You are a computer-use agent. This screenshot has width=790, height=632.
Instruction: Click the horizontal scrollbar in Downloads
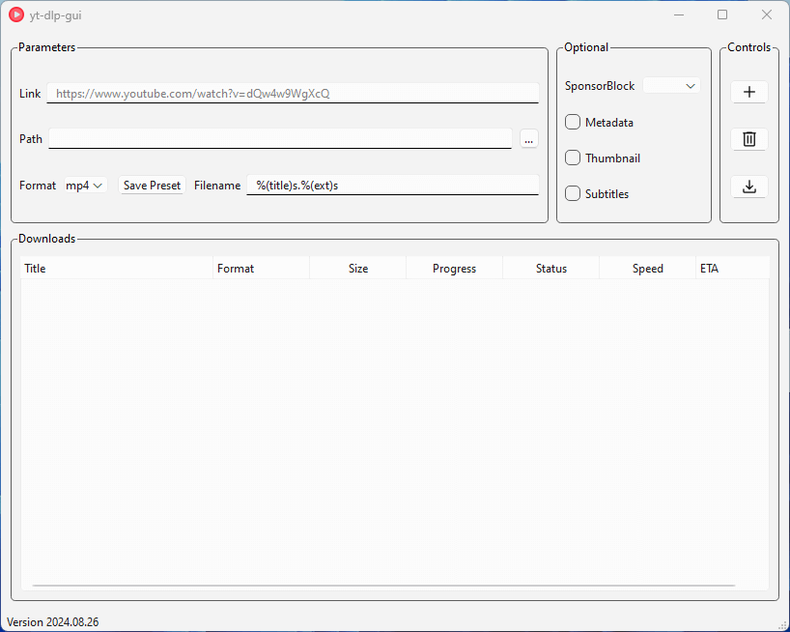383,586
